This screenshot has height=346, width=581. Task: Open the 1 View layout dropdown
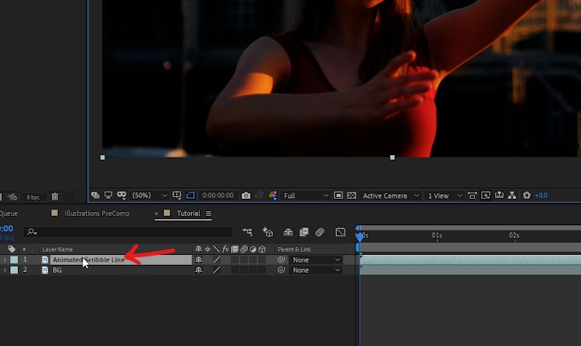click(445, 196)
